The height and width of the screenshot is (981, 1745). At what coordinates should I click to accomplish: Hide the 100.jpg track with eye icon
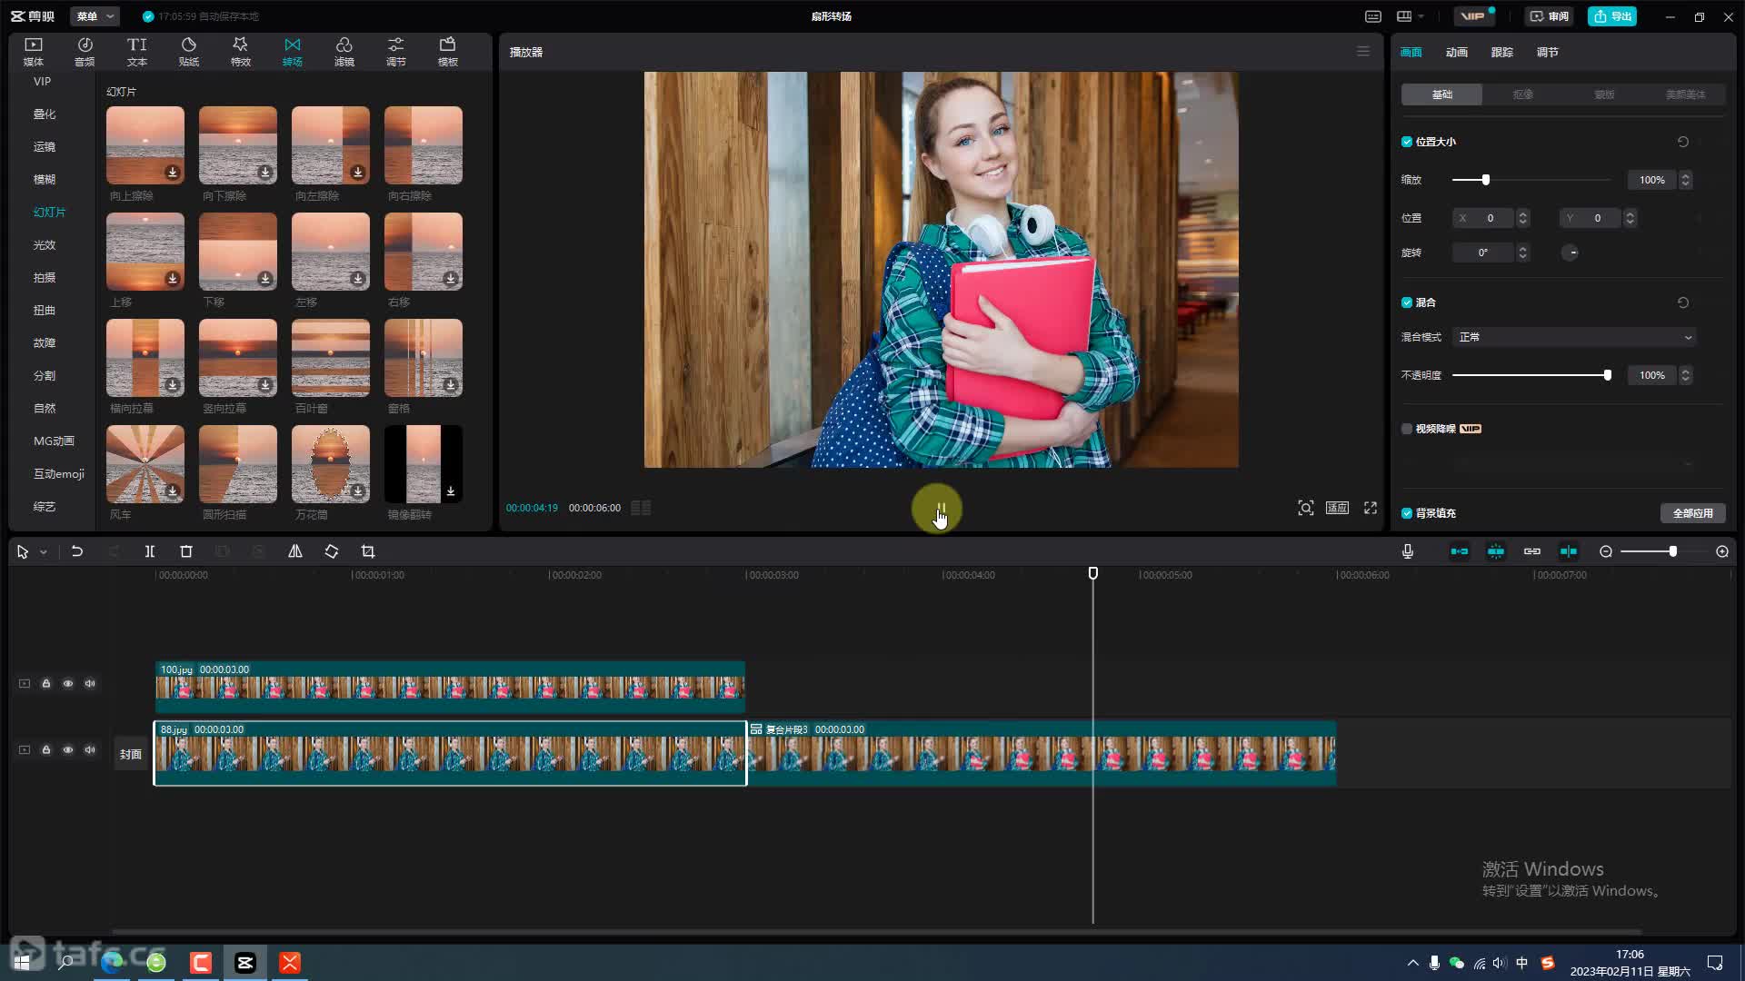click(x=68, y=683)
